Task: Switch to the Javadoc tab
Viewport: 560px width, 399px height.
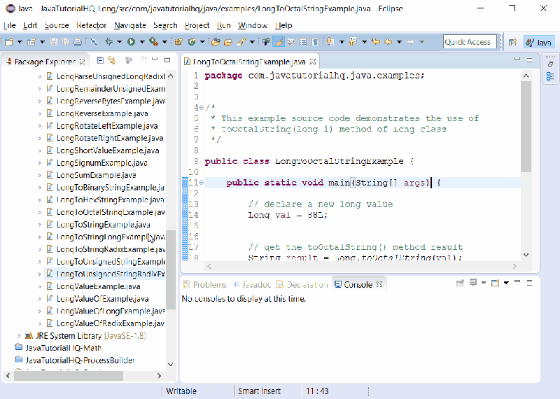Action: tap(252, 285)
